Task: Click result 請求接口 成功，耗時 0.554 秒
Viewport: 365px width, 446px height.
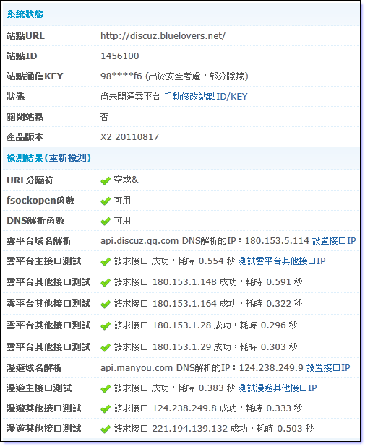Action: 175,261
